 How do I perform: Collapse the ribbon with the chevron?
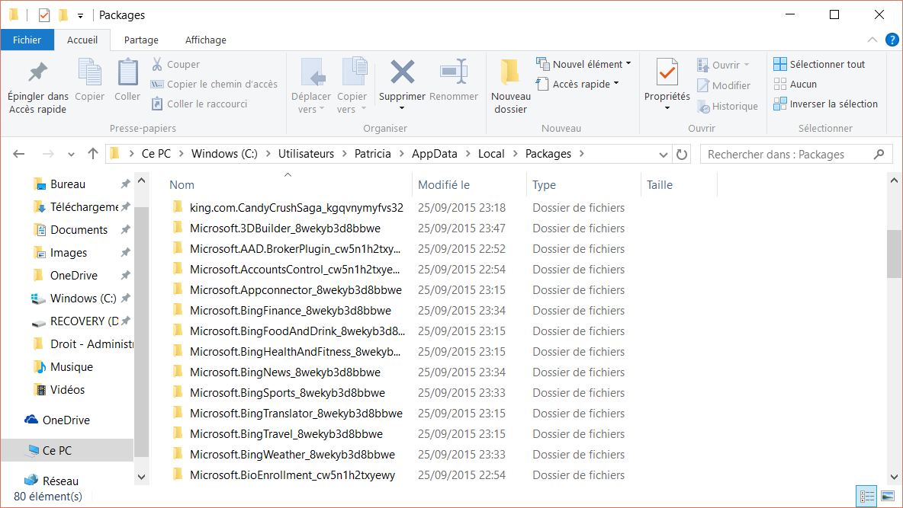872,40
